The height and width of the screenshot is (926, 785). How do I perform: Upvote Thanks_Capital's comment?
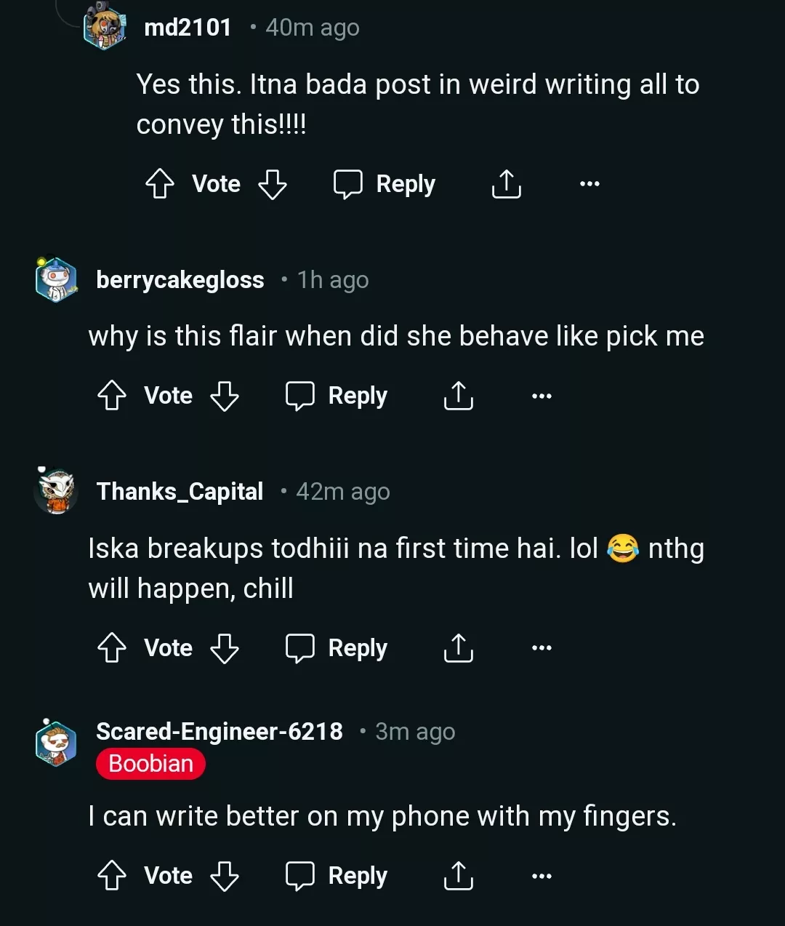pyautogui.click(x=112, y=647)
